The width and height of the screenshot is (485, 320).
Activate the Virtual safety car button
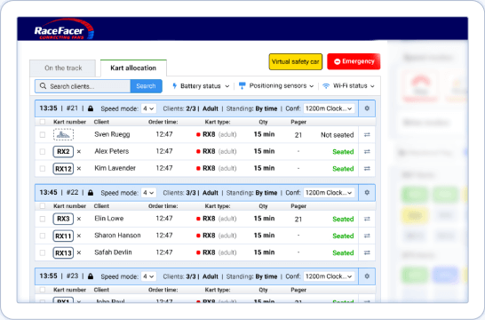296,61
